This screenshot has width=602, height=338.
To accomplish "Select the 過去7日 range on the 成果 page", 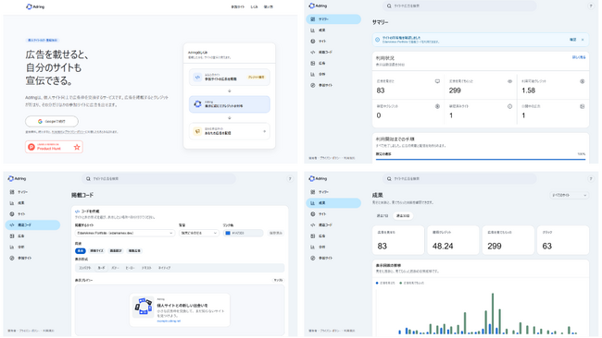I will [x=383, y=216].
